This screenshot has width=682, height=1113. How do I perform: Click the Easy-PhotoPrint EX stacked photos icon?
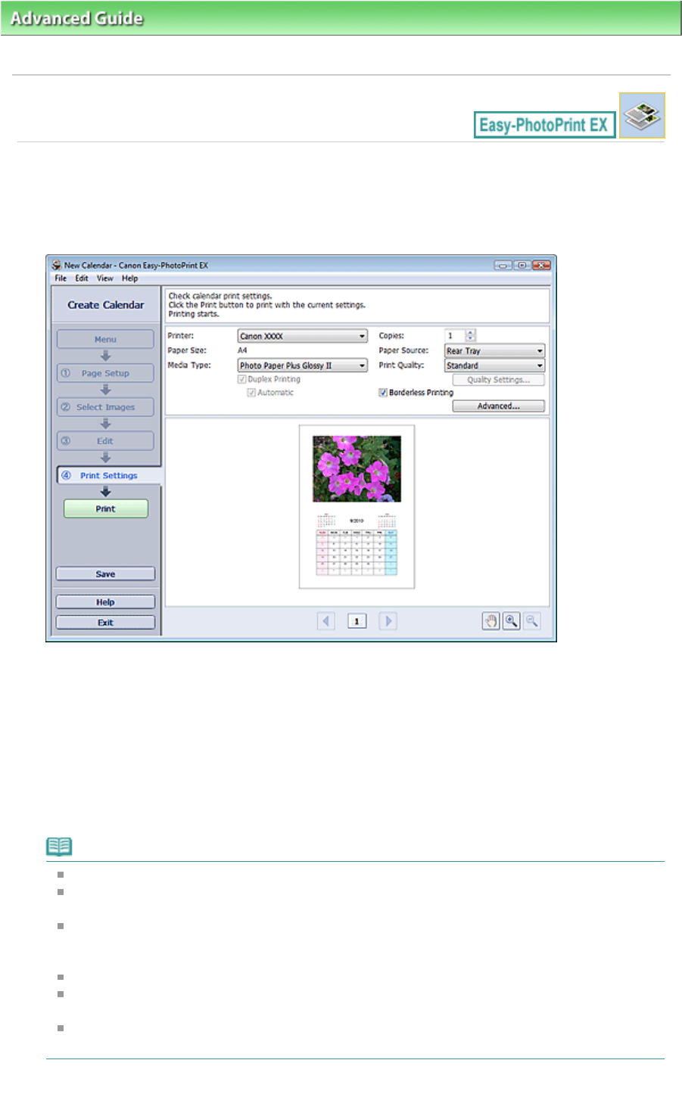[x=642, y=115]
